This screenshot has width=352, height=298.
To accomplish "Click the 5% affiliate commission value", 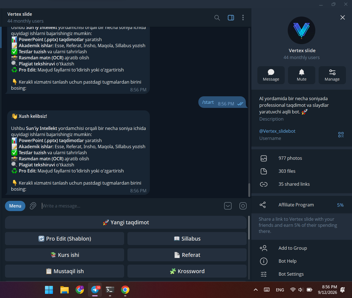I will click(340, 205).
